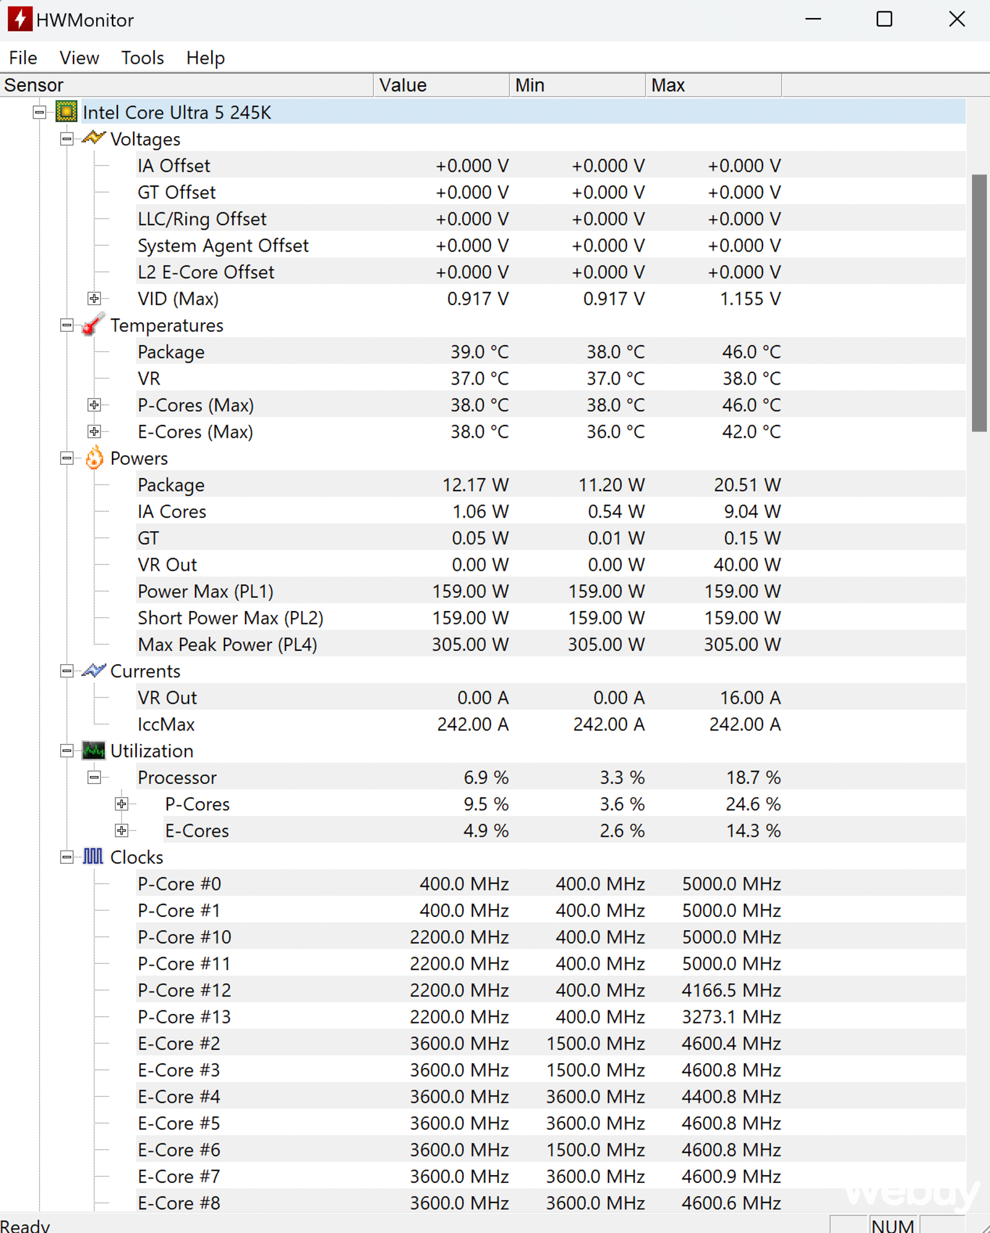This screenshot has width=990, height=1233.
Task: Select the System Agent Offset row
Action: [551, 245]
